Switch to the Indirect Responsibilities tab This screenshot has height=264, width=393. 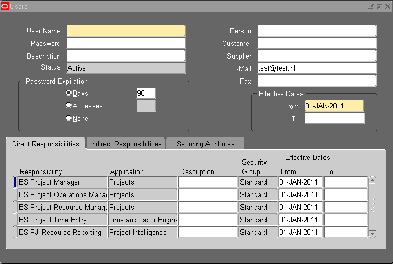point(126,144)
